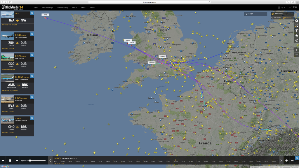Reload the page in Safari
The width and height of the screenshot is (299, 168).
tap(209, 2)
